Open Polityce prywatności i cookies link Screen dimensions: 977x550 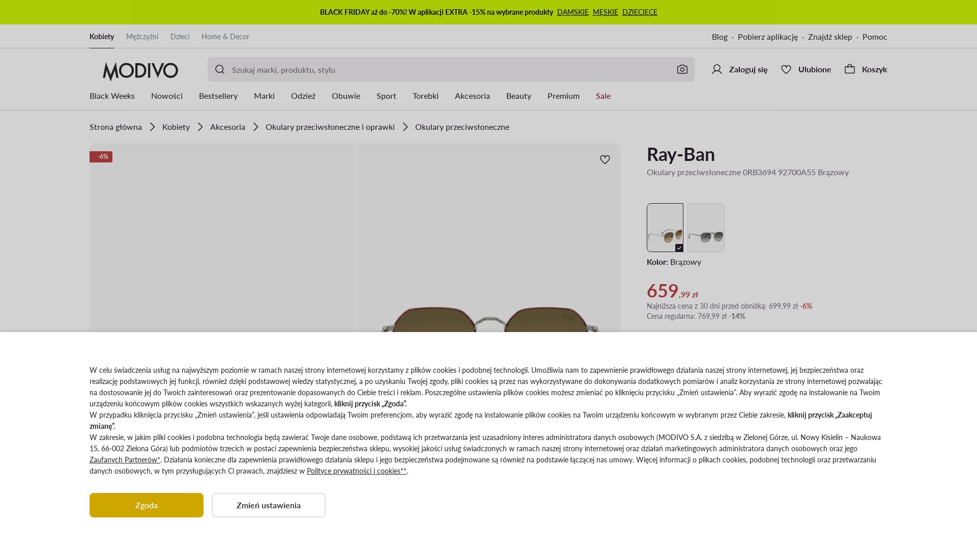point(357,471)
